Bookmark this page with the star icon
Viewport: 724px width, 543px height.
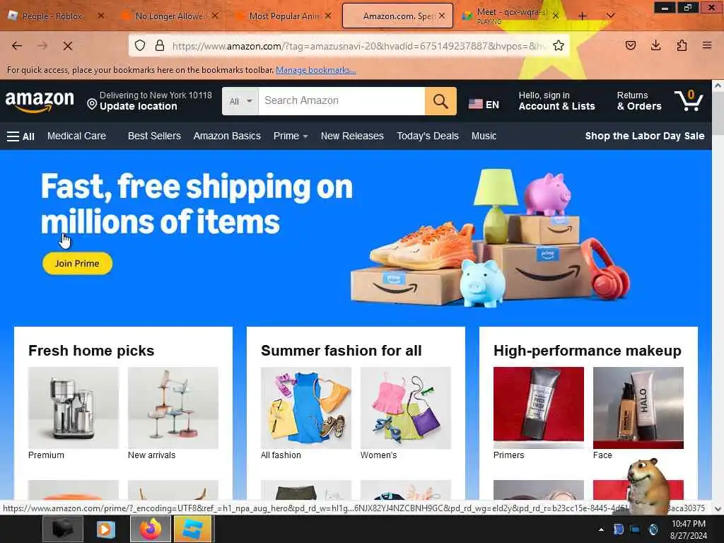pos(559,45)
